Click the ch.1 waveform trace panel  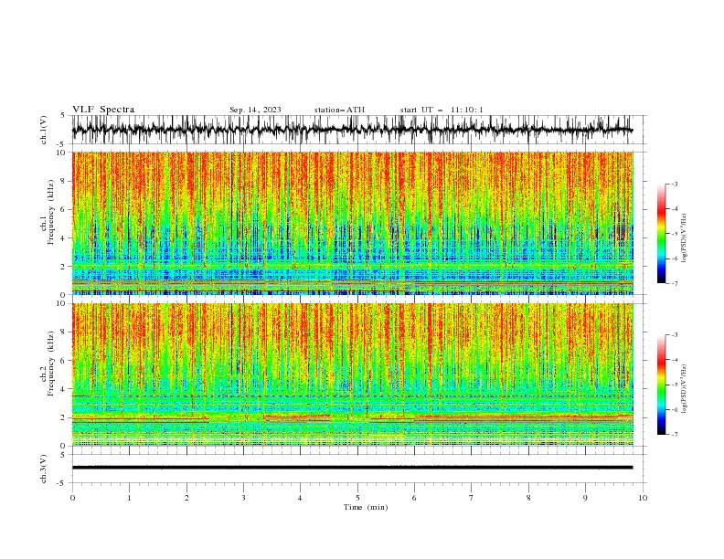pyautogui.click(x=357, y=130)
